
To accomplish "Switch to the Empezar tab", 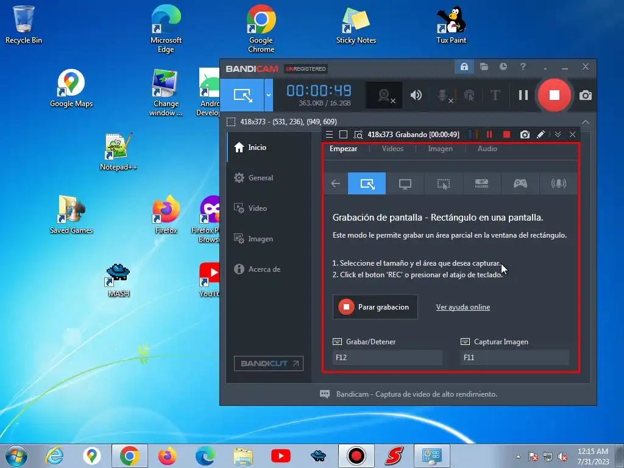I will tap(343, 149).
